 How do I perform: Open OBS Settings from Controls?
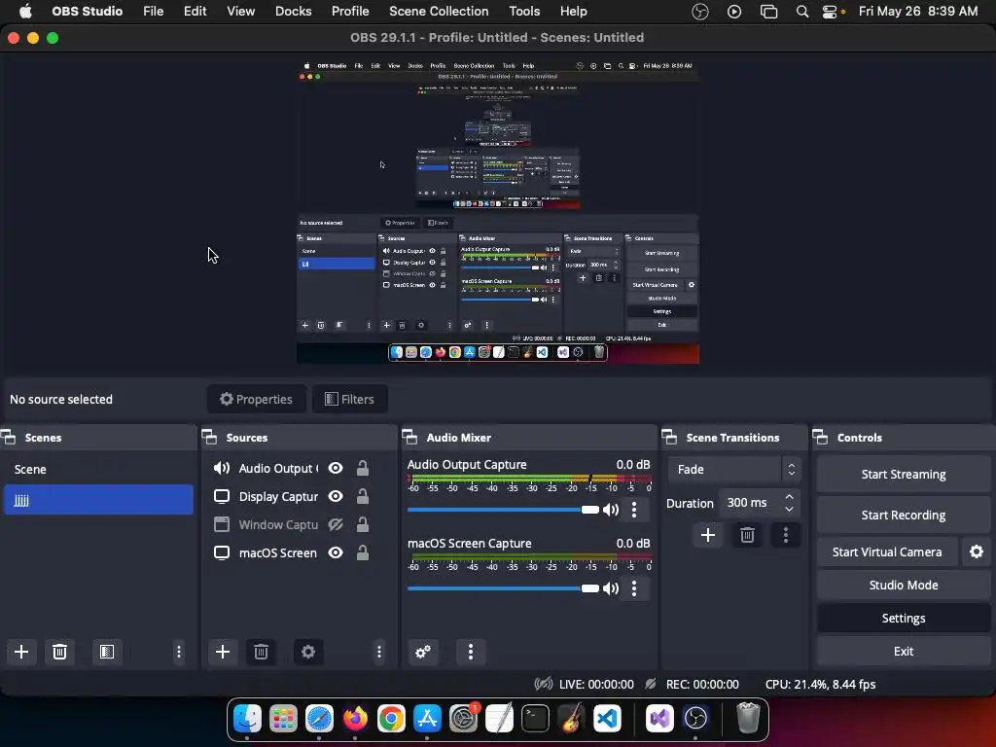(x=904, y=618)
